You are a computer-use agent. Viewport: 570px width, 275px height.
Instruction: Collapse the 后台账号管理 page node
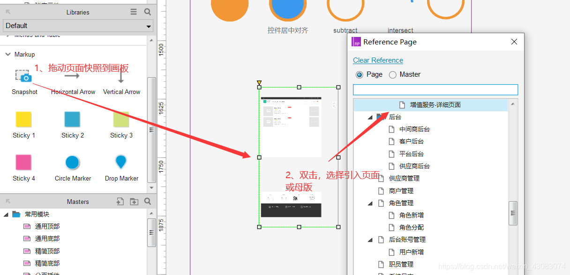(370, 239)
